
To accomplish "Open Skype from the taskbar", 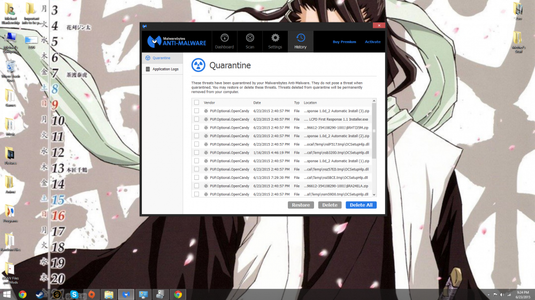I will point(74,295).
